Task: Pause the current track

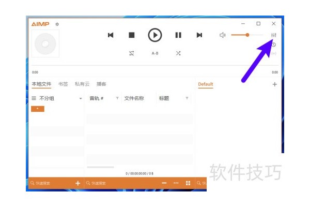Action: pos(178,35)
